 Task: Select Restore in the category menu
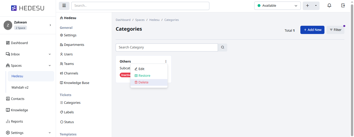[x=144, y=76]
